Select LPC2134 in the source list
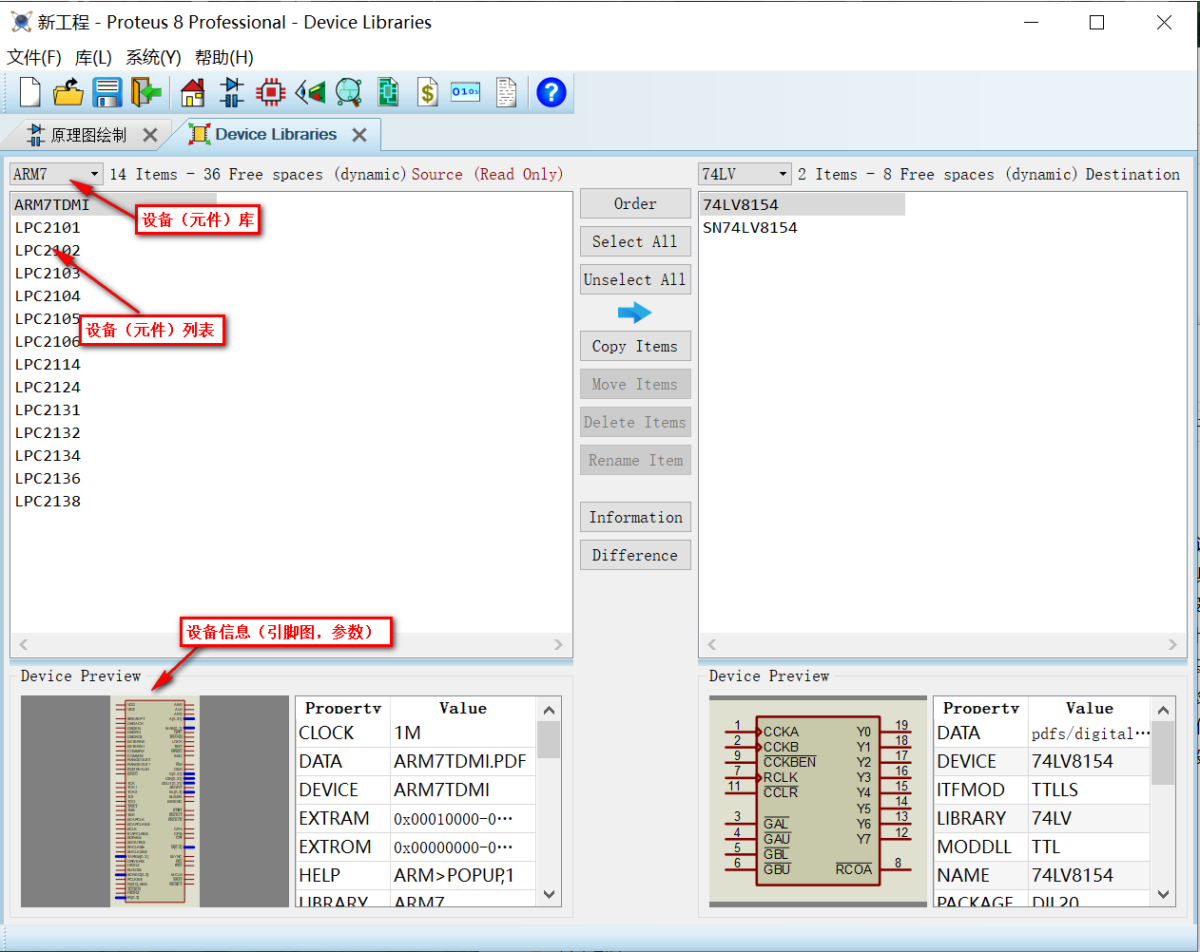 pos(48,455)
